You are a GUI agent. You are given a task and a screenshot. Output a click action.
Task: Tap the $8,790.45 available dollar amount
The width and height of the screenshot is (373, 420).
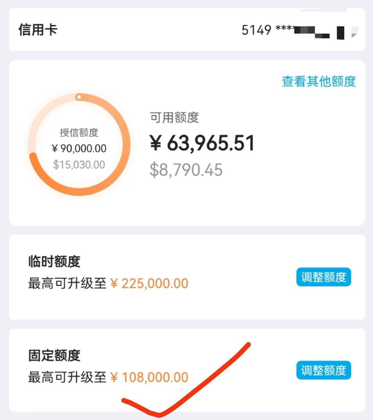(x=186, y=170)
